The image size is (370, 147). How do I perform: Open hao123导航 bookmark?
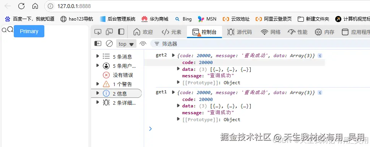pos(77,19)
